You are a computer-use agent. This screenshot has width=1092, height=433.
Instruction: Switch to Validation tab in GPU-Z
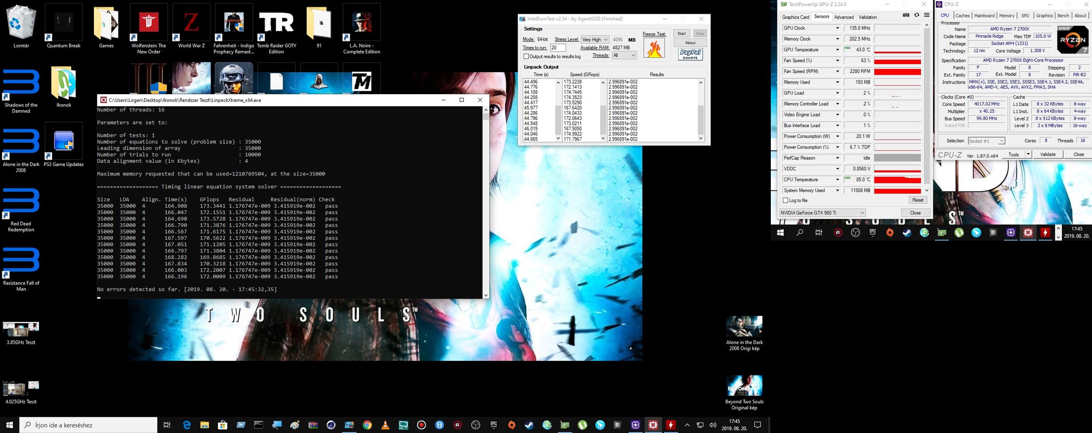[x=867, y=17]
